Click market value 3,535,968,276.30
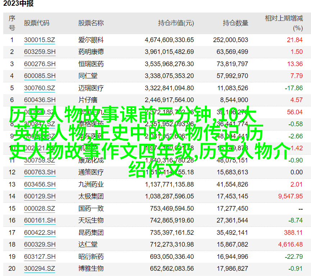Image resolution: width=311 pixels, height=279 pixels. 169,64
